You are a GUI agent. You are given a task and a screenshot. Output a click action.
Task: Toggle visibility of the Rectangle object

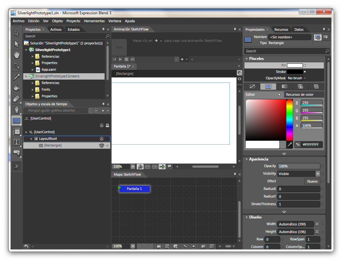[x=101, y=145]
